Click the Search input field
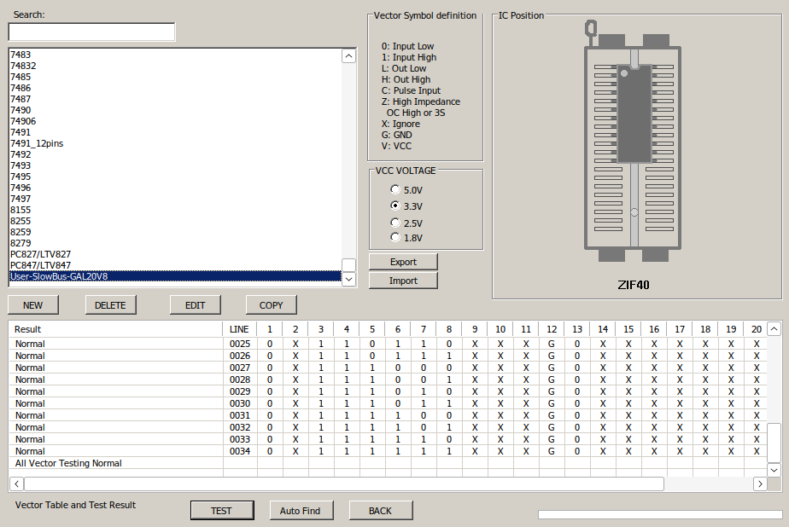This screenshot has height=527, width=789. point(91,32)
